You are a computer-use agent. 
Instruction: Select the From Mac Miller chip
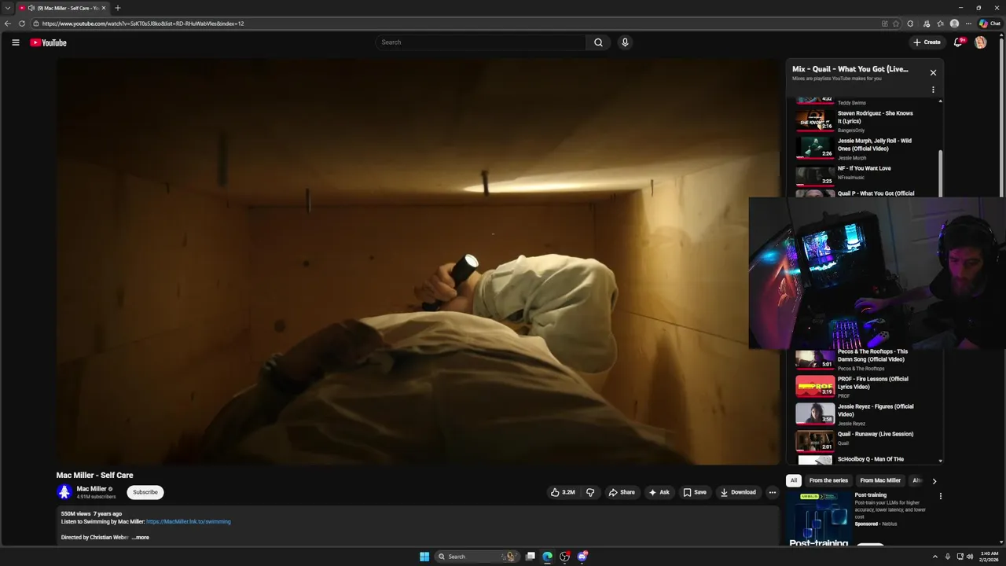click(x=880, y=480)
